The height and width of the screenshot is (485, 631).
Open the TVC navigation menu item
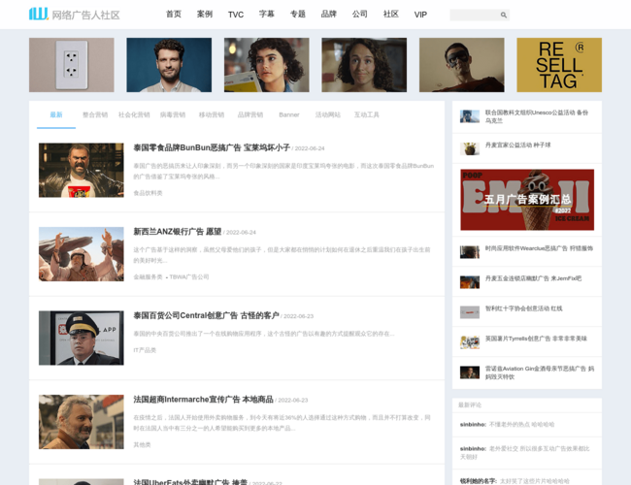pyautogui.click(x=236, y=15)
